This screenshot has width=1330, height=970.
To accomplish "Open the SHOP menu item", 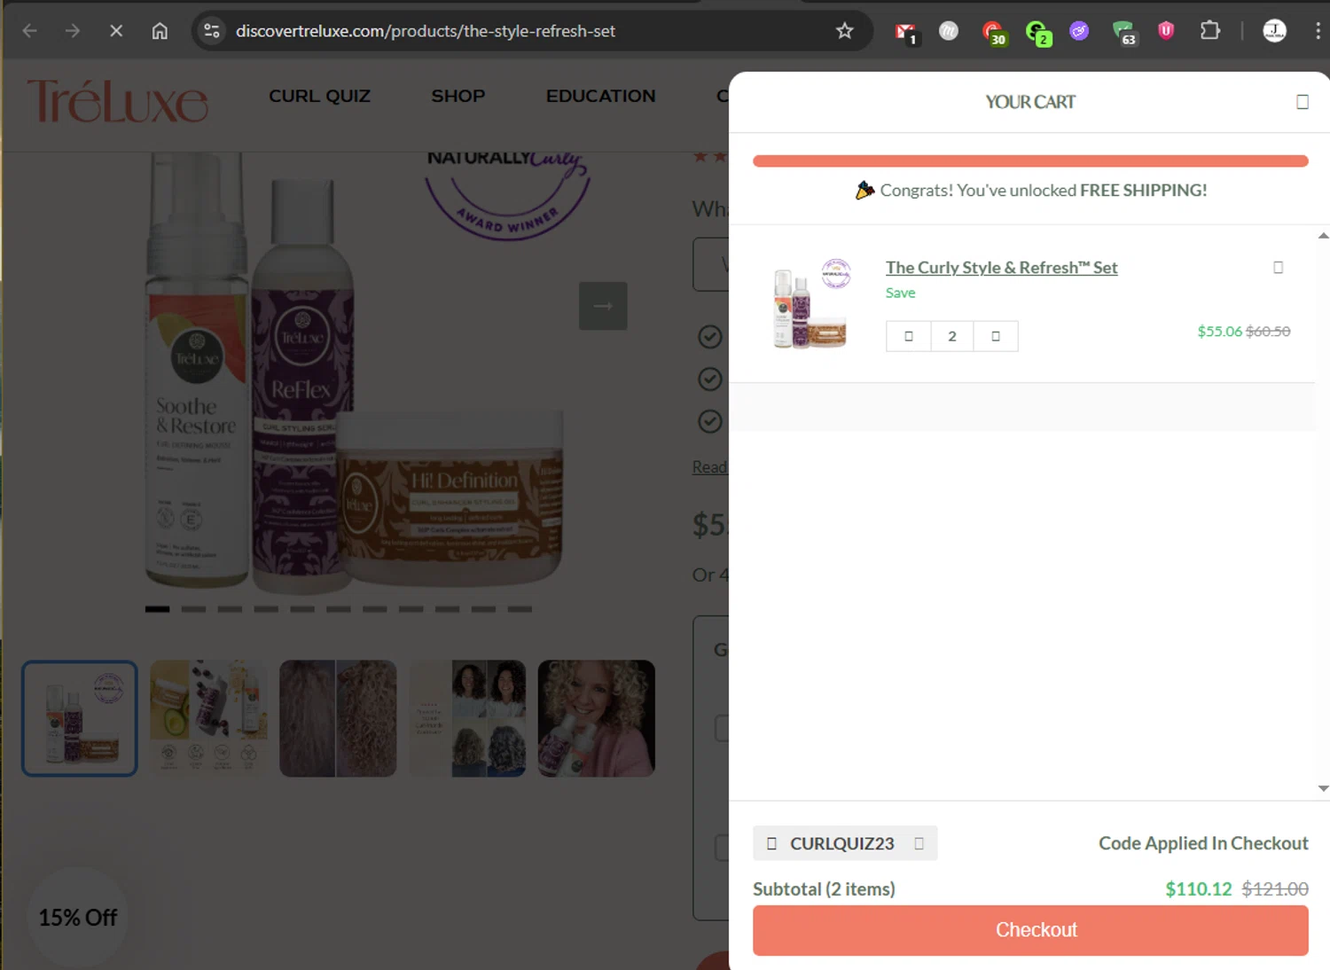I will (458, 96).
